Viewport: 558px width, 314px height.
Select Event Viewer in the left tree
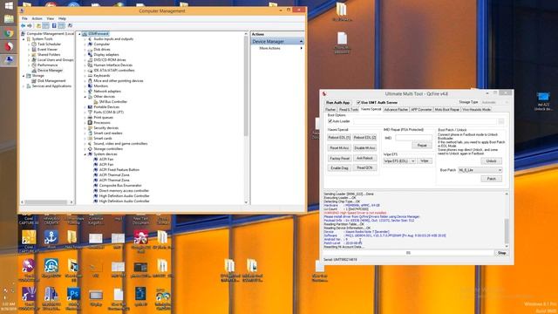pyautogui.click(x=47, y=50)
